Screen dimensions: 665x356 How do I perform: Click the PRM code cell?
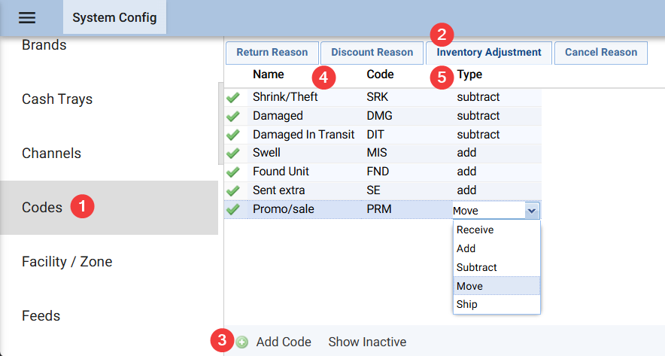379,210
